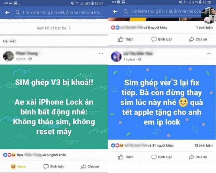The image size is (216, 173).
Task: Open three-dot menu on green post
Action: coord(101,53)
